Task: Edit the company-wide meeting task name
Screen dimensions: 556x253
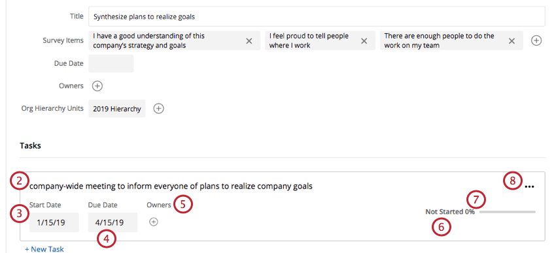Action: point(171,186)
